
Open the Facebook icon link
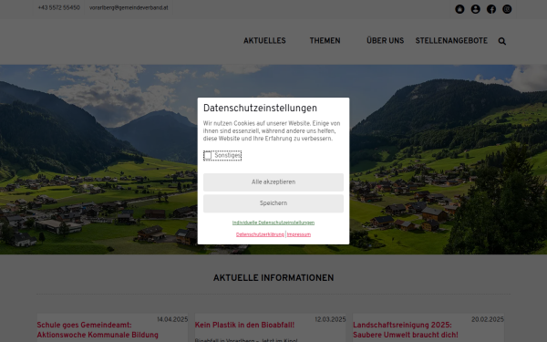[x=491, y=9]
